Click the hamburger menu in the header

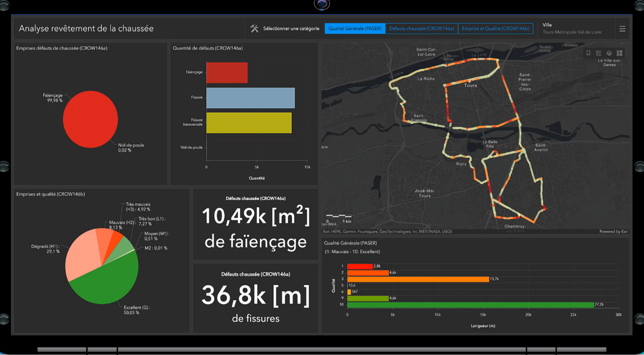click(622, 29)
